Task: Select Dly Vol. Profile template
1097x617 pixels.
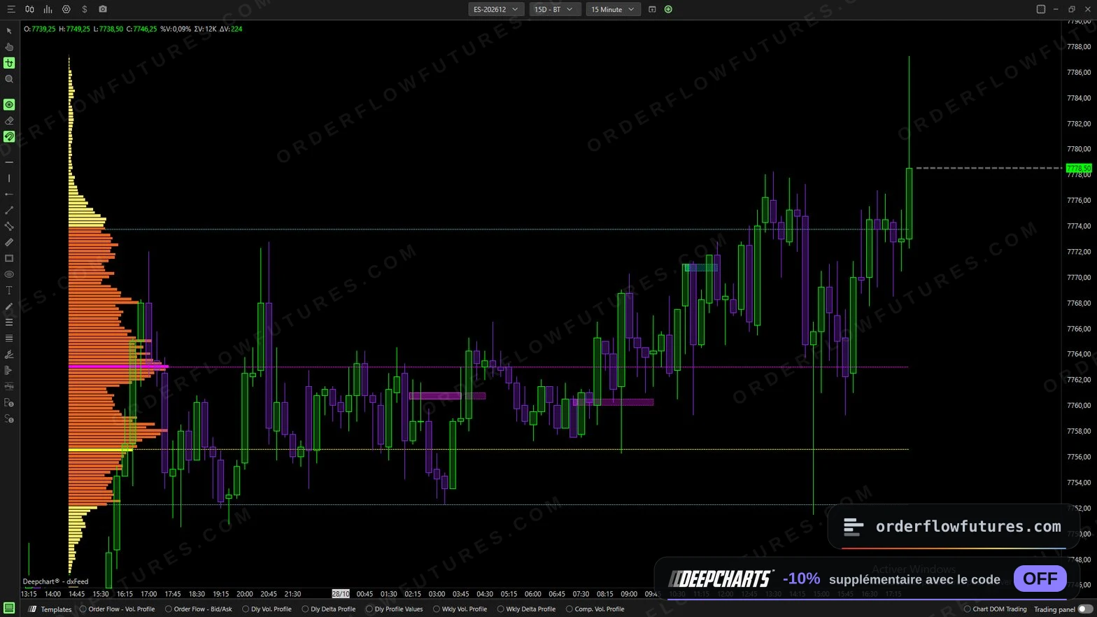Action: pos(267,609)
